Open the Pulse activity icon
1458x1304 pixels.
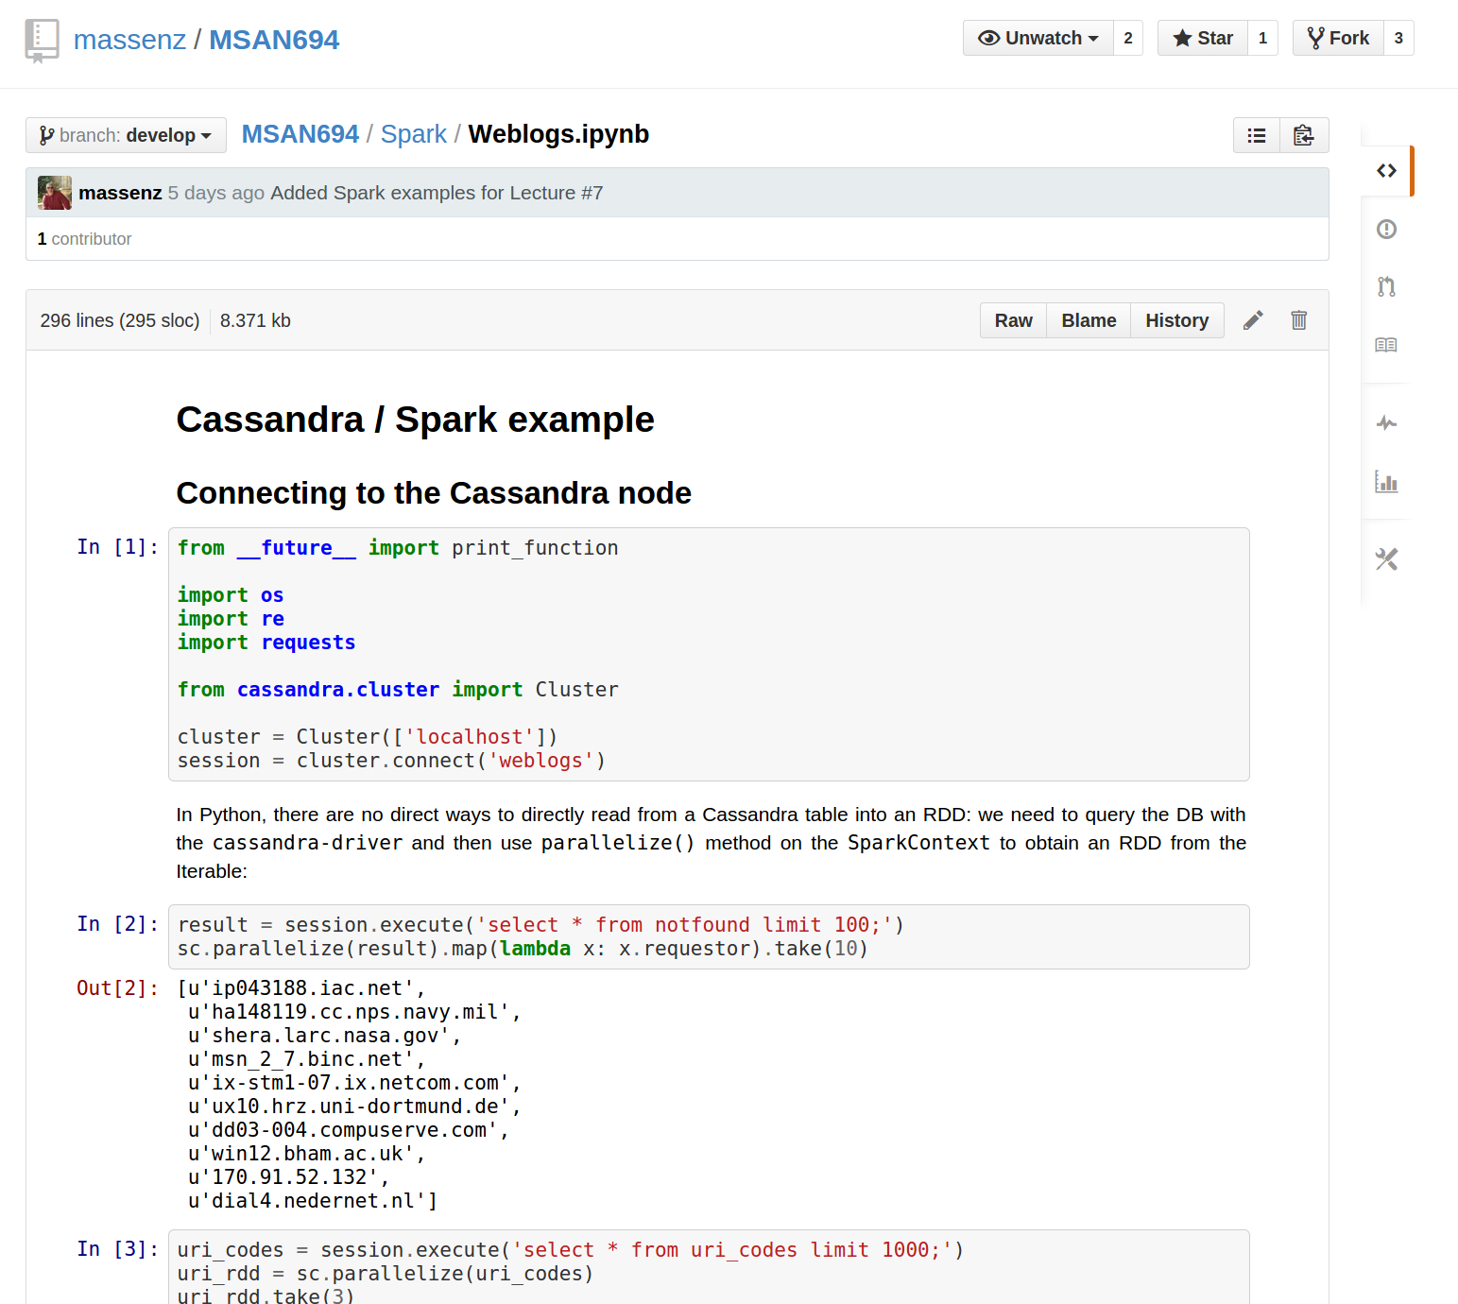tap(1386, 423)
